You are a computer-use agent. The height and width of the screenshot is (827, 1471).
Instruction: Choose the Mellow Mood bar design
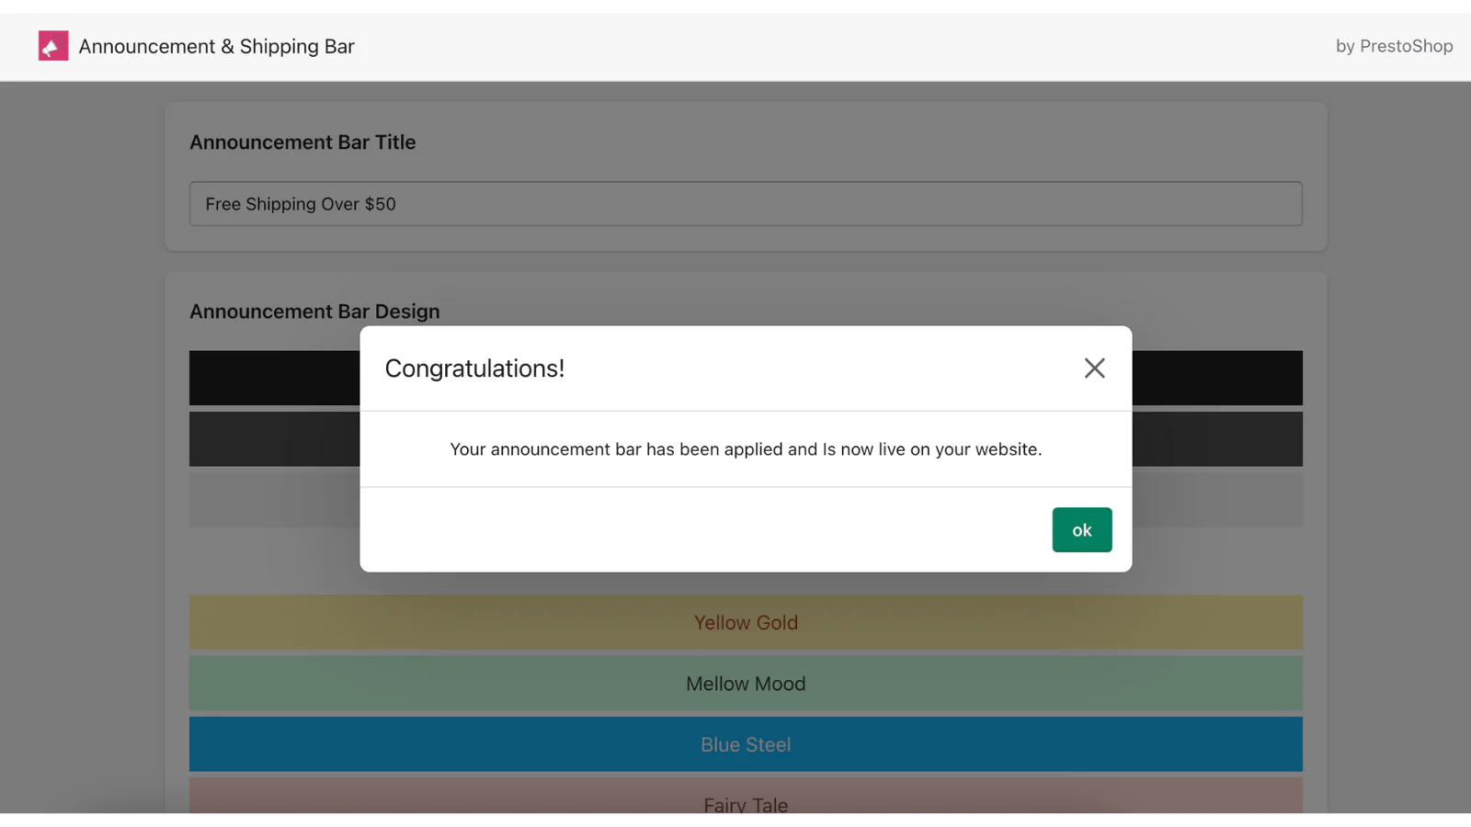(x=745, y=684)
